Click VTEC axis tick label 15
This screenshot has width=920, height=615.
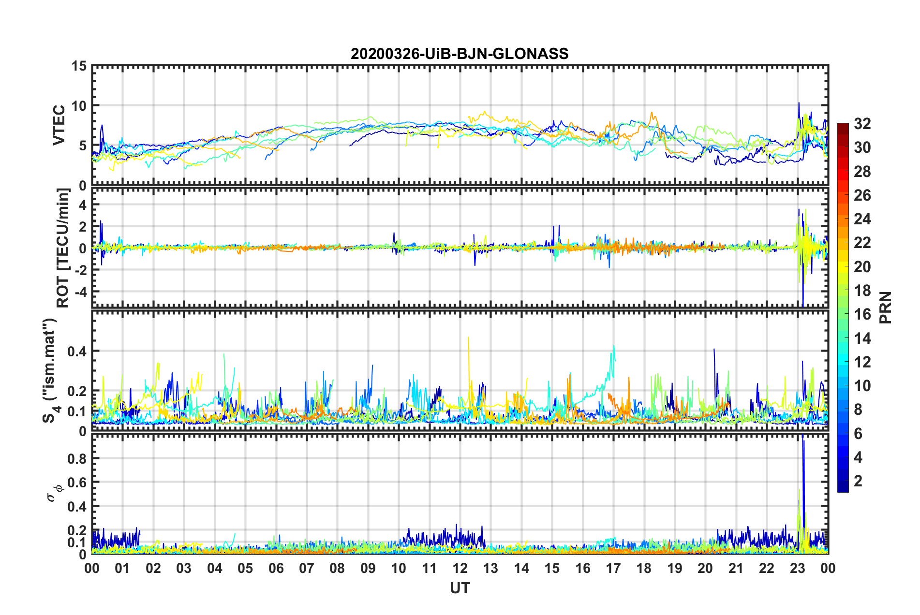tap(79, 66)
